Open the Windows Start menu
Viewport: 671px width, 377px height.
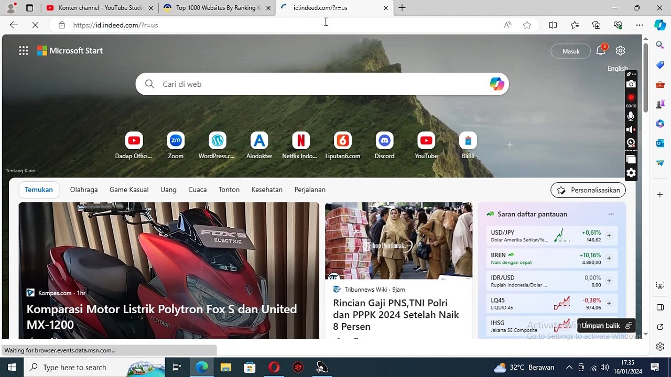[12, 368]
